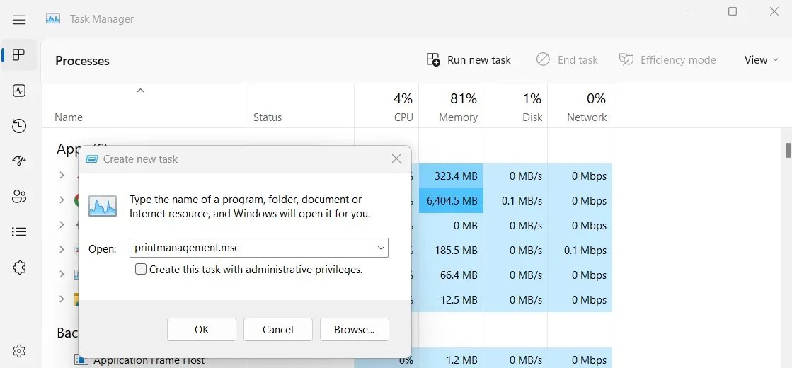792x368 pixels.
Task: Click the disabled End task button
Action: click(567, 60)
